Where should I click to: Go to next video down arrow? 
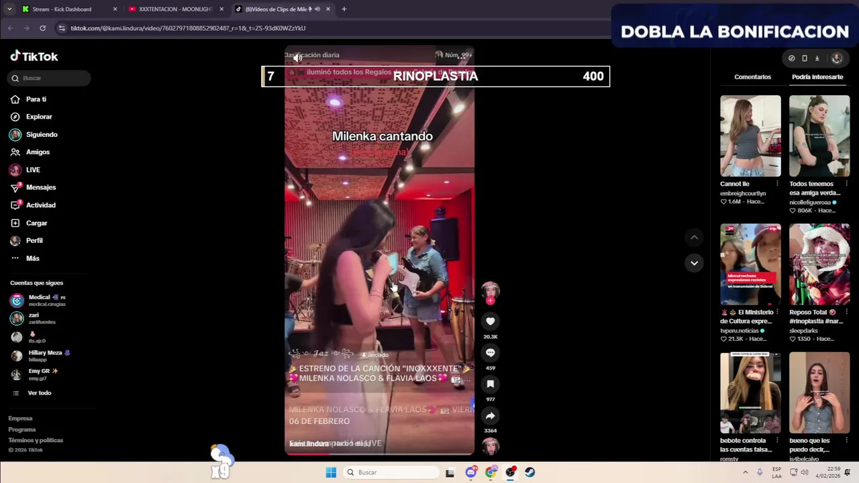[694, 263]
